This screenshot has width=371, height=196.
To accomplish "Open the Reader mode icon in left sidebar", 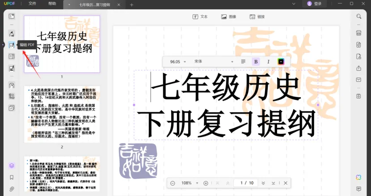I will pyautogui.click(x=12, y=16).
